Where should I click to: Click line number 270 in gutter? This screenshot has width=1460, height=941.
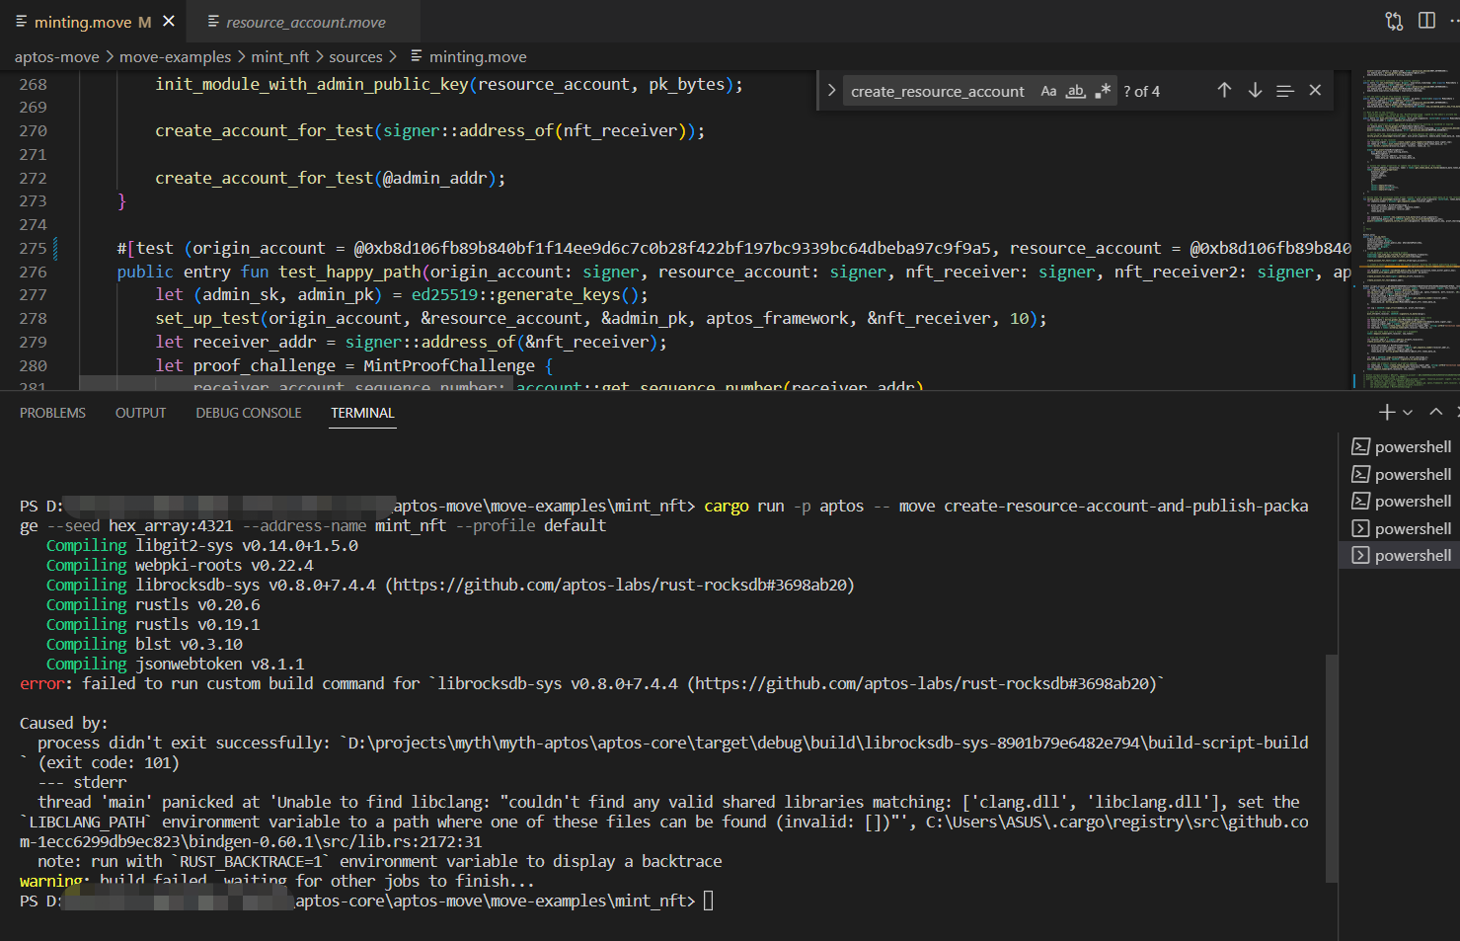33,131
